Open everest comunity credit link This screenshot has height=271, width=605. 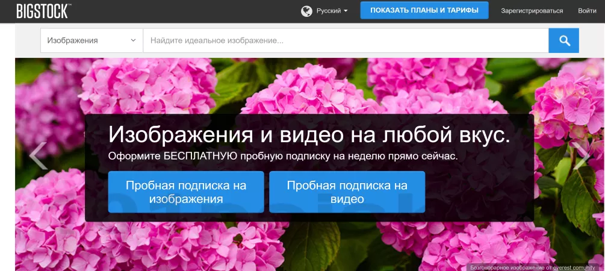coord(574,267)
